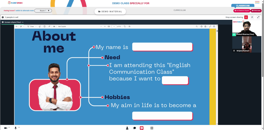Open the PDF table of contents icon
This screenshot has height=130, width=264.
16,27
